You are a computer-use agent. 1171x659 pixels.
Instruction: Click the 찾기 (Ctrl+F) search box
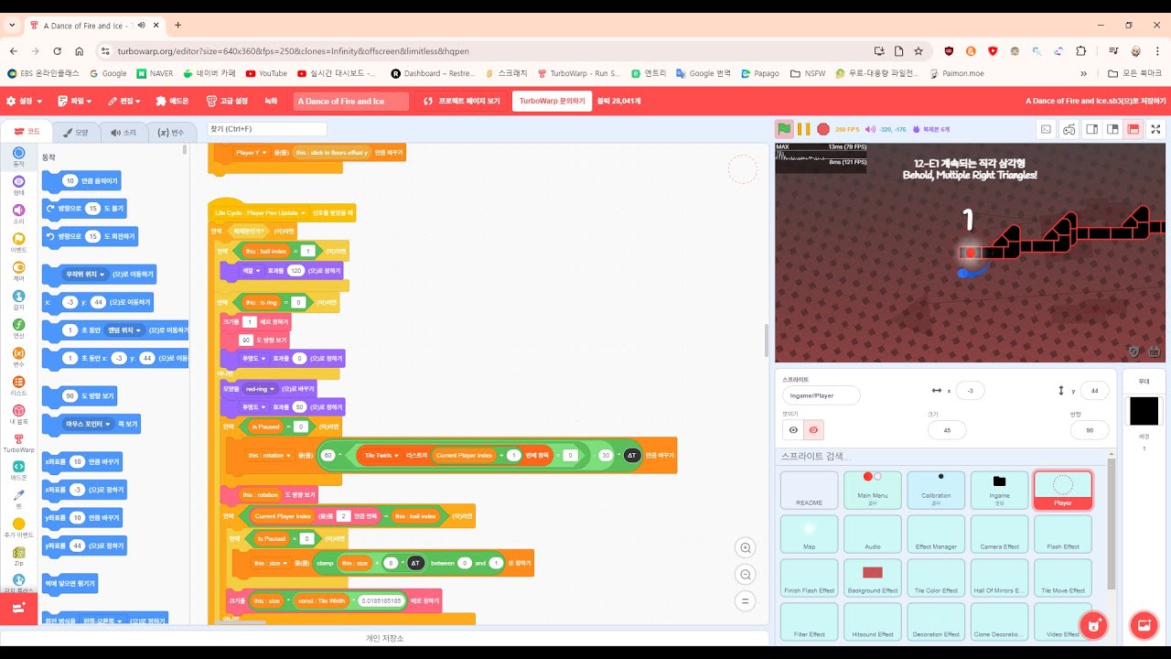[x=267, y=129]
